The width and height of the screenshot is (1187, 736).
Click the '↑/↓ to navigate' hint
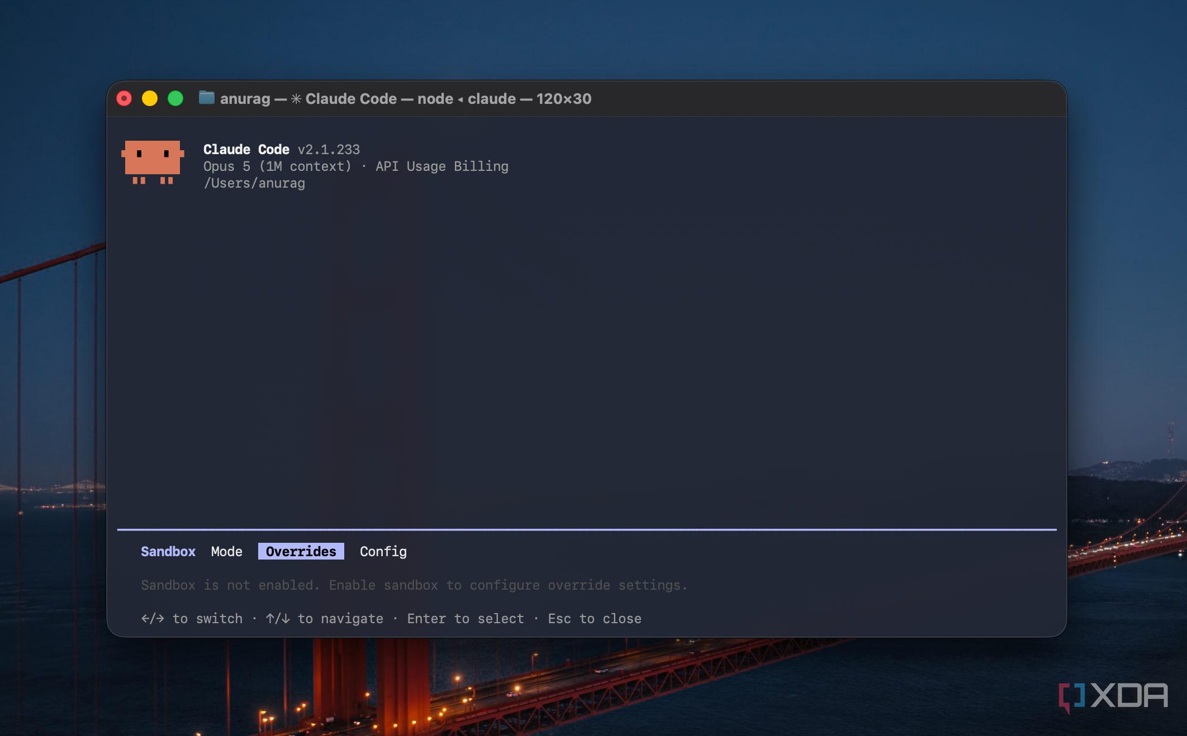pyautogui.click(x=325, y=619)
